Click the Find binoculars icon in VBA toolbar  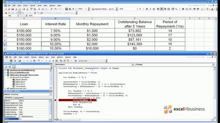click(x=34, y=61)
